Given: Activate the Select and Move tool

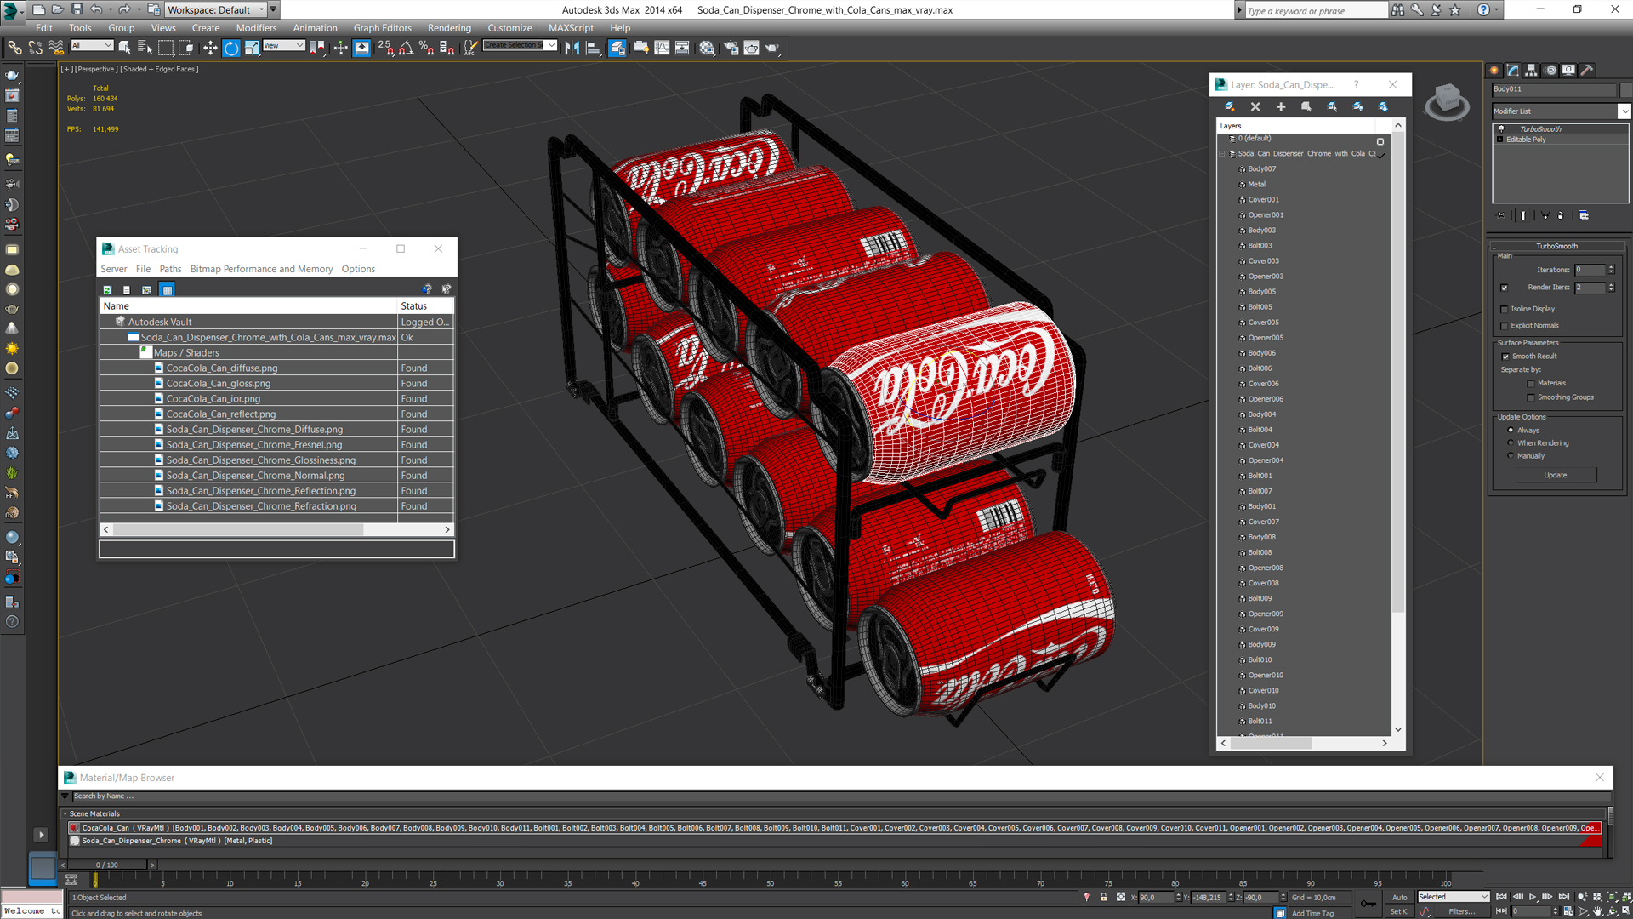Looking at the screenshot, I should [x=210, y=48].
